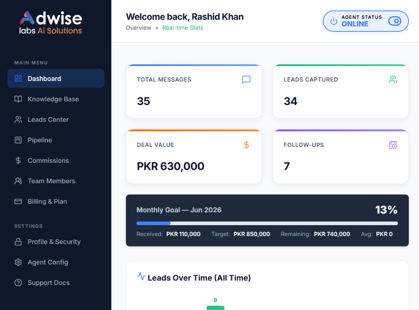Click the Received PKR 110,000 value
Viewport: 419px width, 310px height.
[x=183, y=234]
